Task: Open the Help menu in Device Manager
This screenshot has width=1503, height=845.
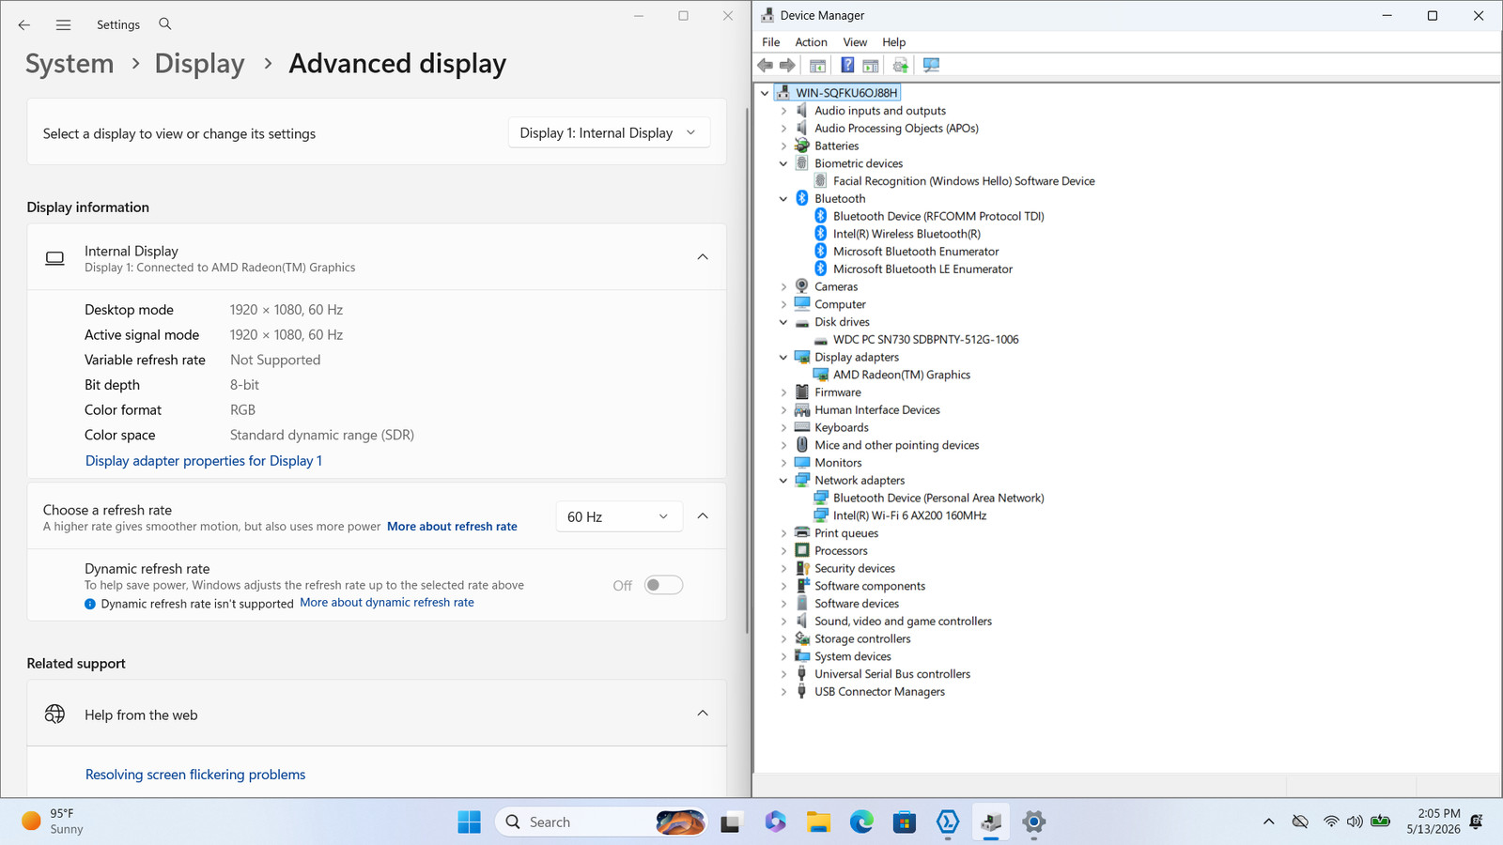Action: coord(893,42)
